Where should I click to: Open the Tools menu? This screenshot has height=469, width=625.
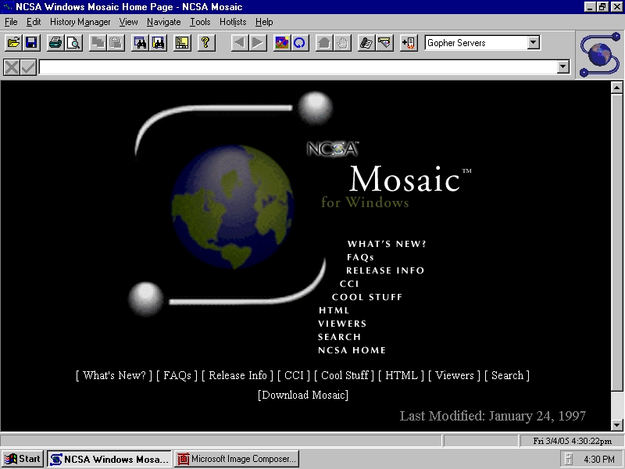click(200, 22)
